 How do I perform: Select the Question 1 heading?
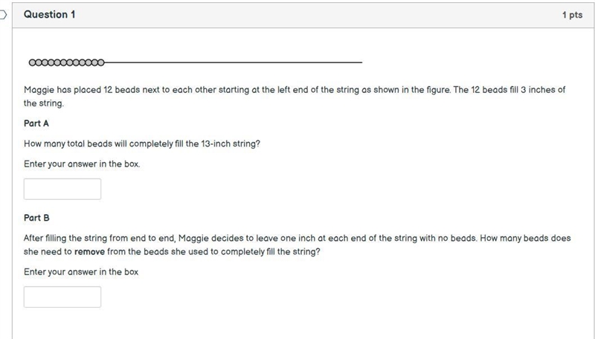[49, 14]
